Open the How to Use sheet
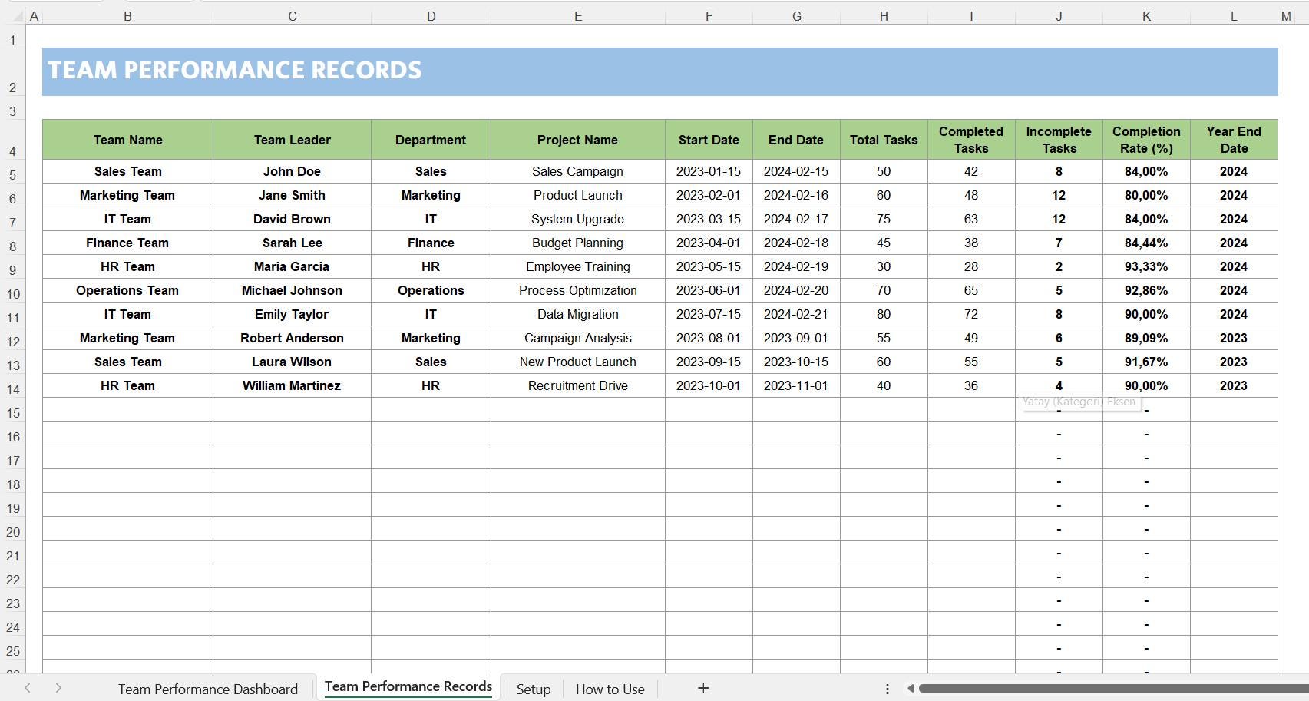Image resolution: width=1309 pixels, height=701 pixels. pos(610,688)
